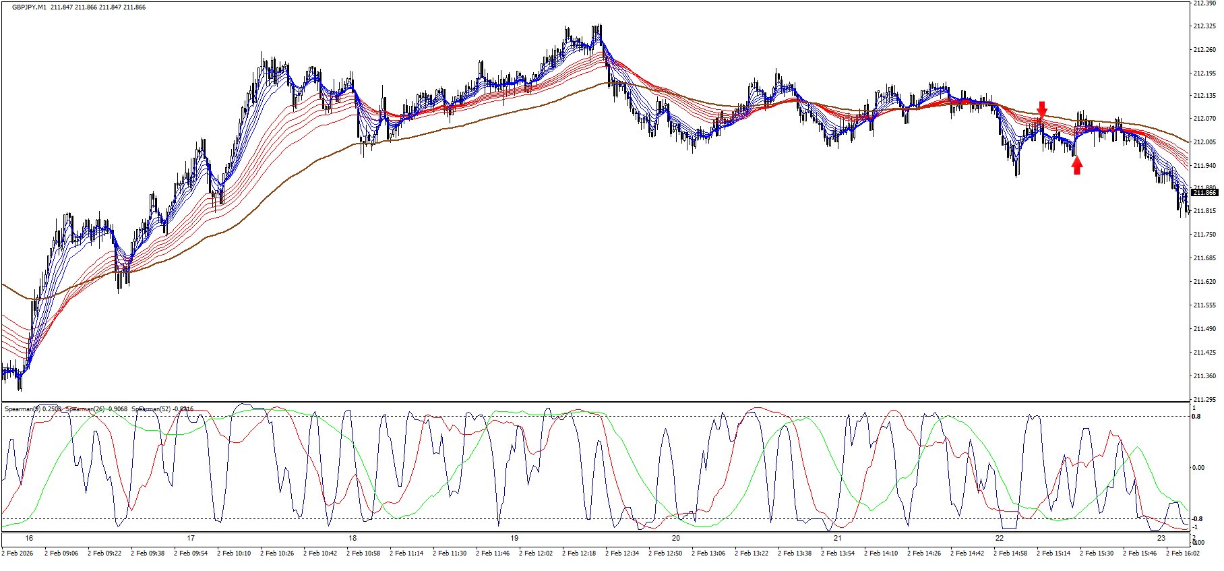Click period separator number 21
Image resolution: width=1224 pixels, height=571 pixels.
pyautogui.click(x=838, y=539)
